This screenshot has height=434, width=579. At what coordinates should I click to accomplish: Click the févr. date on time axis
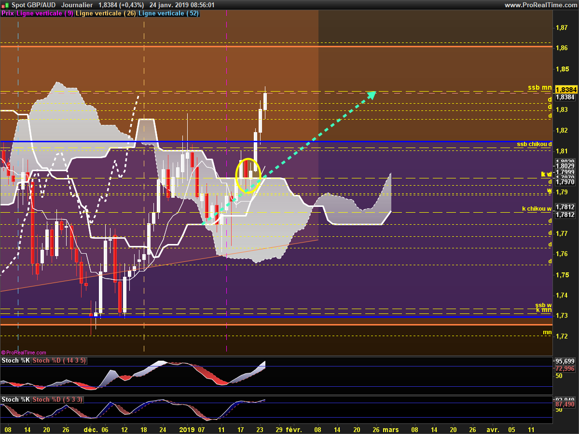coord(294,429)
